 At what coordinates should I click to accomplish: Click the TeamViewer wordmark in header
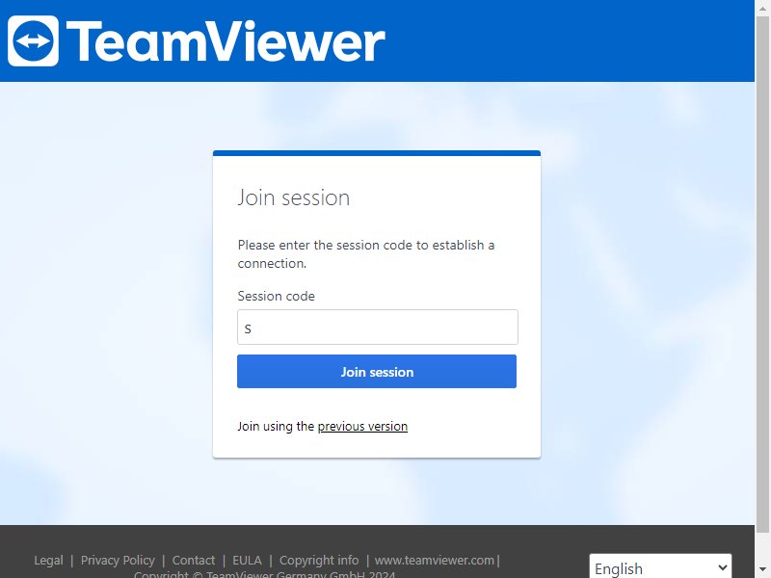coord(226,41)
